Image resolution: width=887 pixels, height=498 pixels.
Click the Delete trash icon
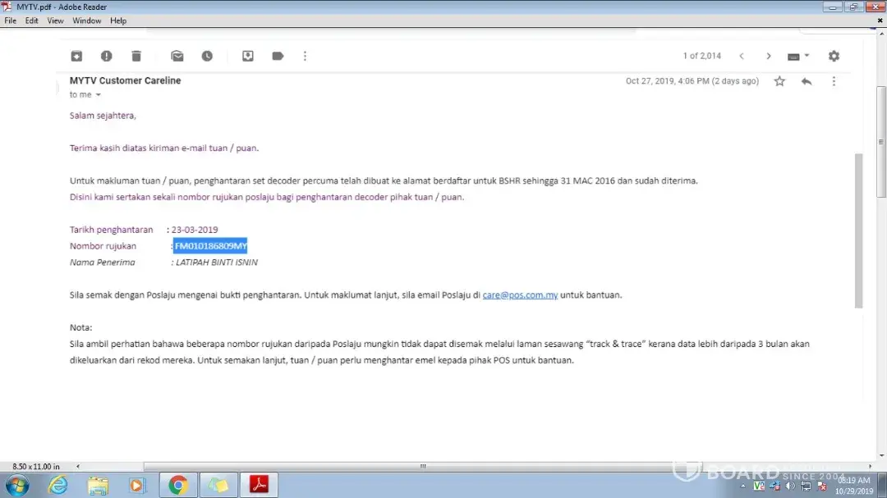(x=136, y=56)
